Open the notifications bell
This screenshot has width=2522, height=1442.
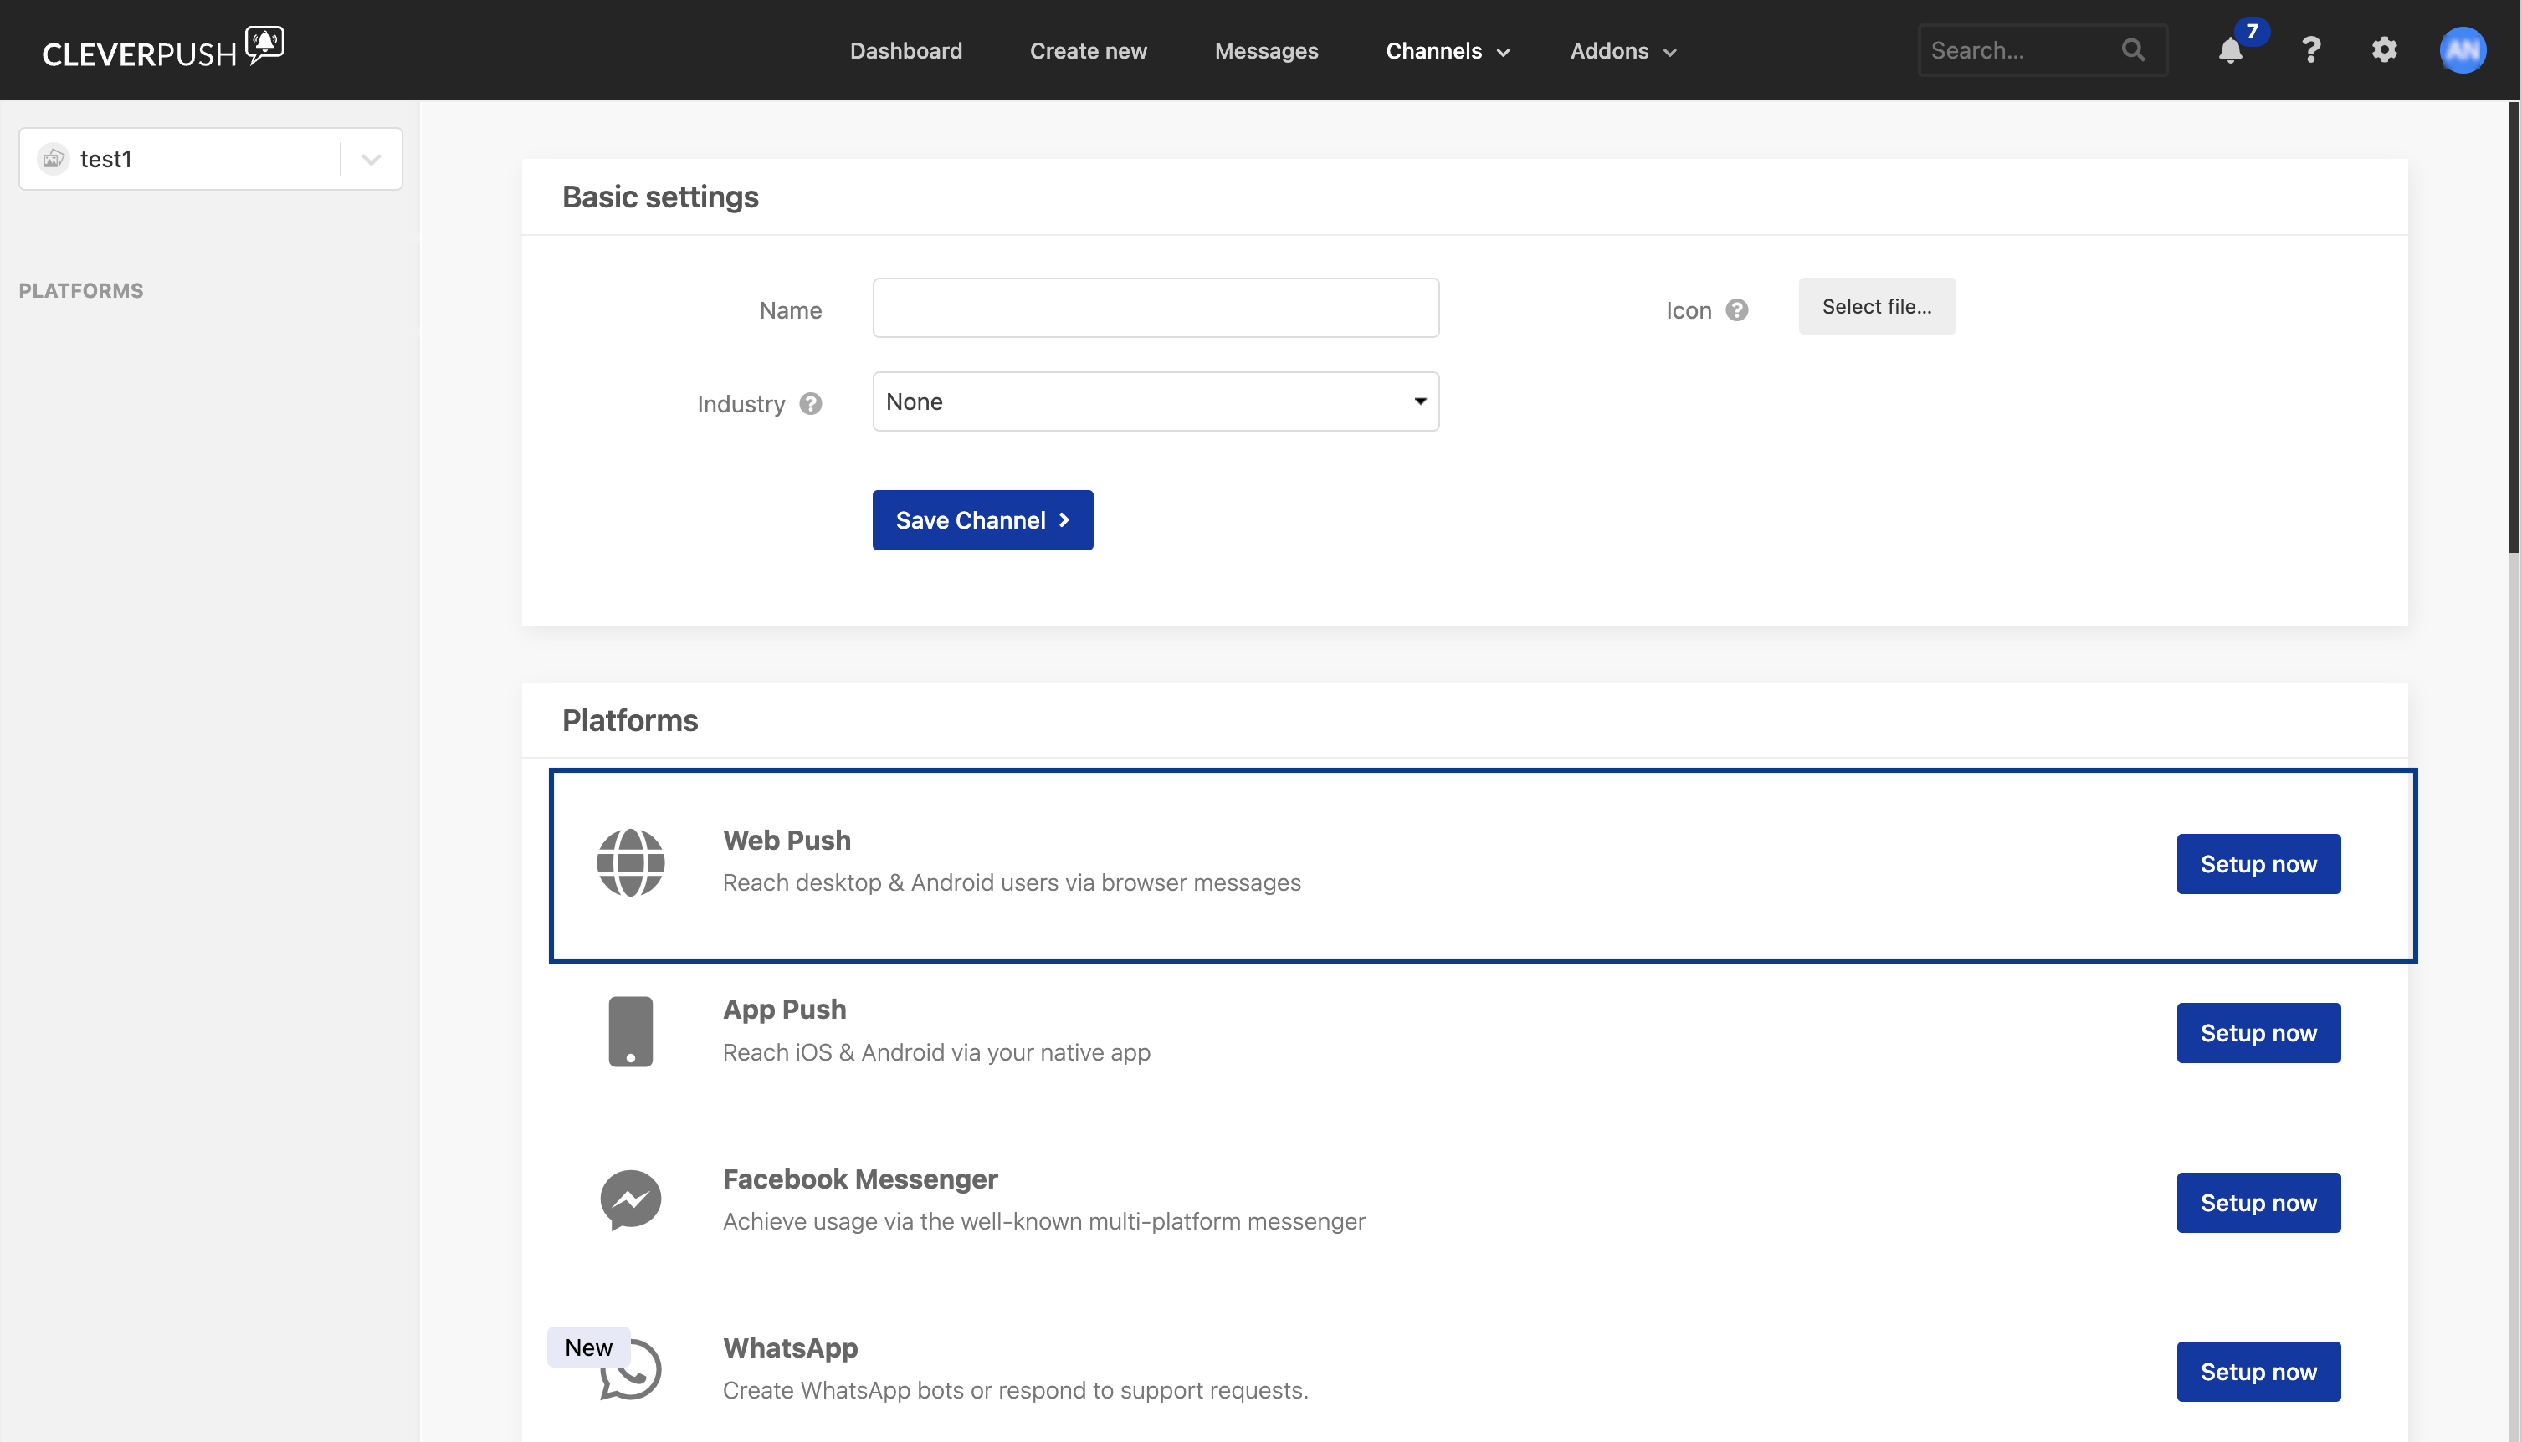2230,50
